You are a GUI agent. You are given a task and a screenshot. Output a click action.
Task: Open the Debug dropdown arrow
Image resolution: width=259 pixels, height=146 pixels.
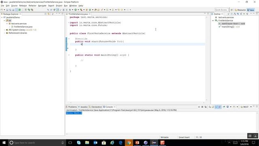click(72, 10)
